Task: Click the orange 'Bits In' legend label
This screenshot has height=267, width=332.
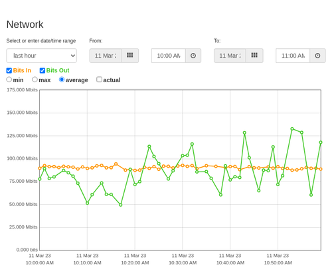Action: (x=22, y=70)
